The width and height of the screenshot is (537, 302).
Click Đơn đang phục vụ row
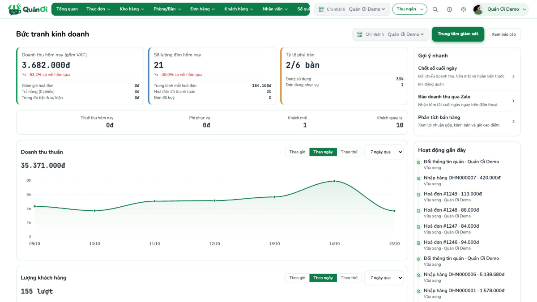345,85
